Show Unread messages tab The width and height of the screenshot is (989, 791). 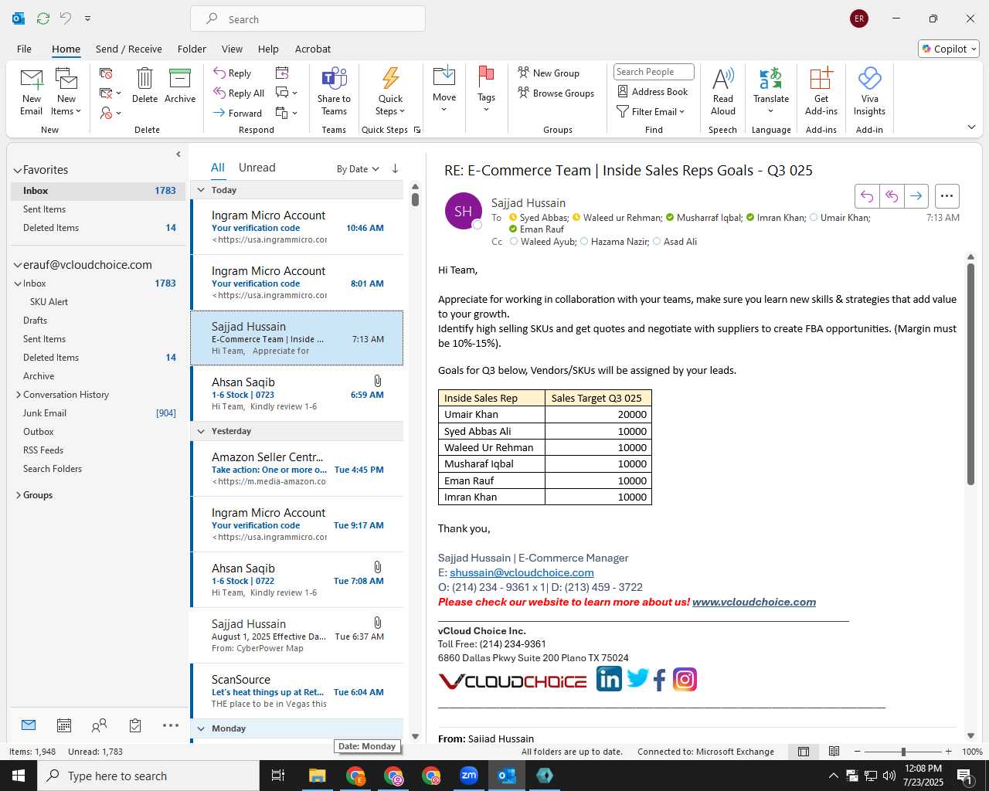tap(257, 168)
